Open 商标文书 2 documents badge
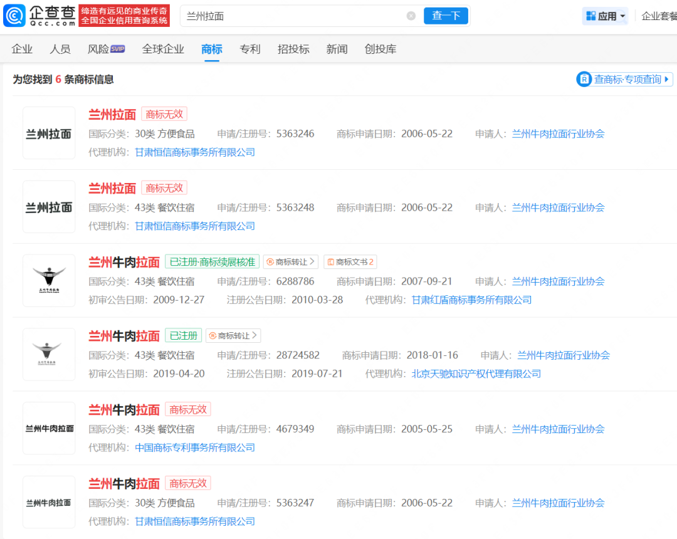Viewport: 677px width, 539px height. coord(350,262)
